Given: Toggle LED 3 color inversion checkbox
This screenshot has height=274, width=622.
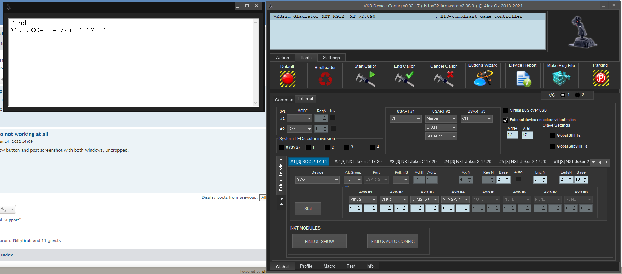Looking at the screenshot, I should click(347, 147).
